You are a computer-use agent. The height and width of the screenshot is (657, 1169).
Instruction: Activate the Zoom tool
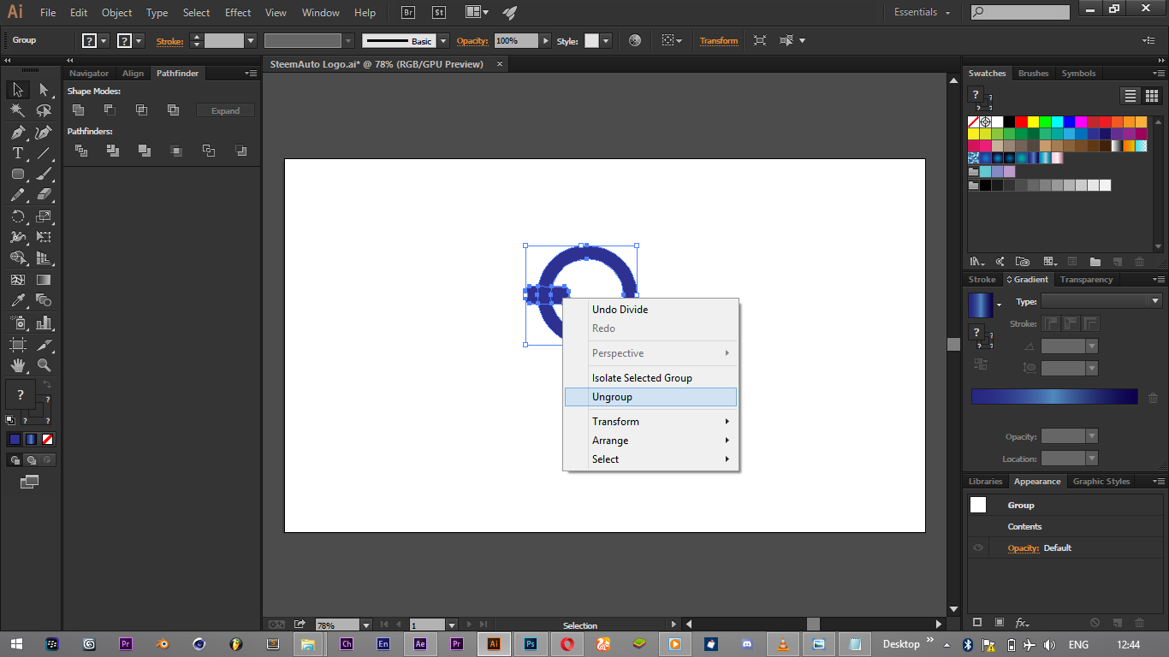point(44,365)
